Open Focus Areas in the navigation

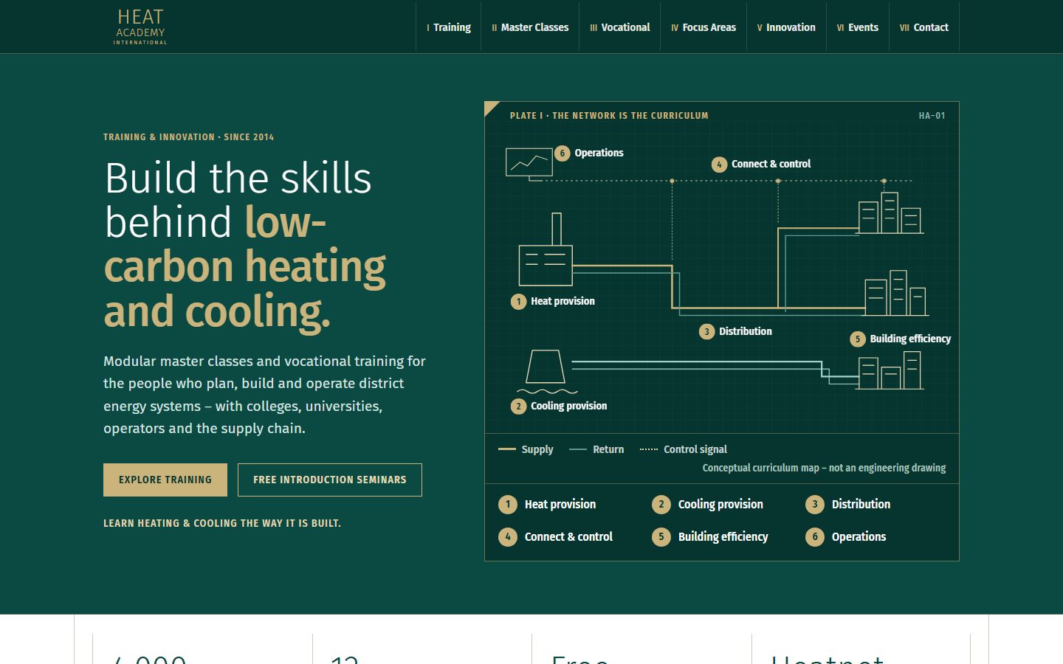point(703,27)
